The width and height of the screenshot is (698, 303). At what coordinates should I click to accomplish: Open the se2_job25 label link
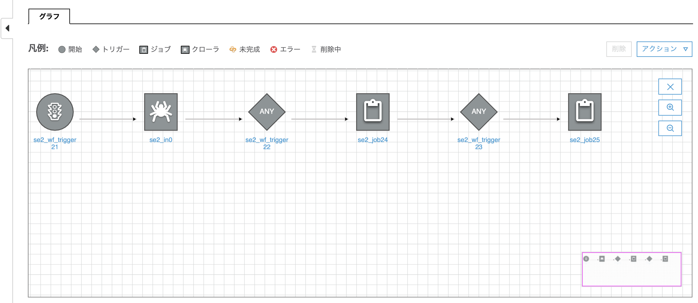tap(585, 140)
